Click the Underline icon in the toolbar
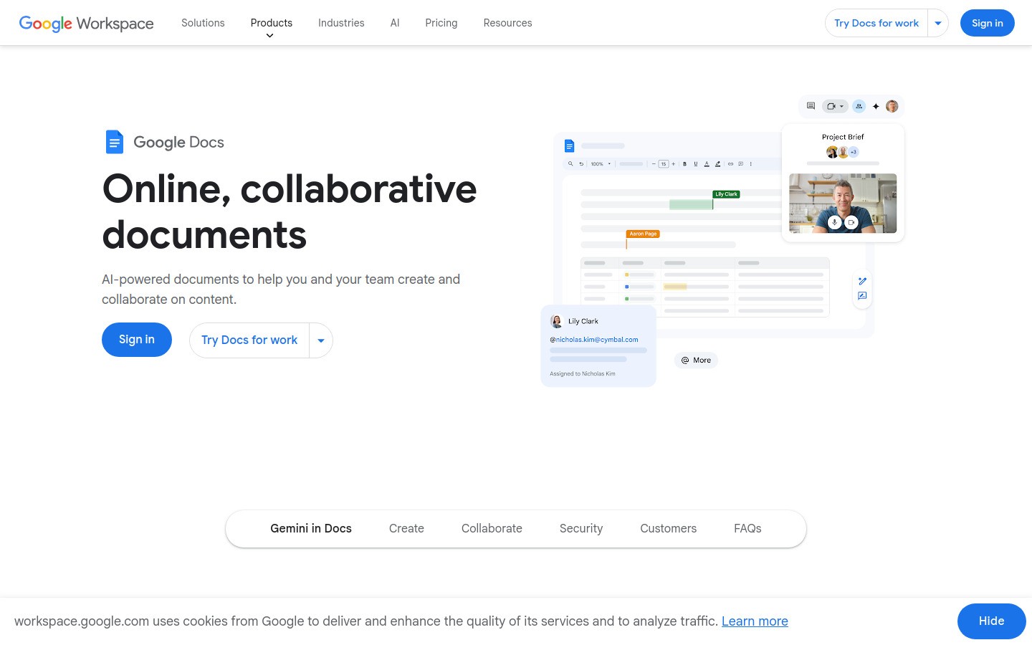 (x=695, y=163)
